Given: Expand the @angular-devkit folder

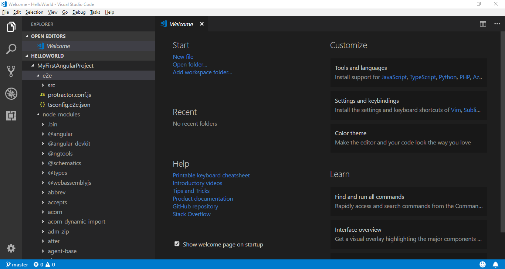Looking at the screenshot, I should tap(43, 144).
